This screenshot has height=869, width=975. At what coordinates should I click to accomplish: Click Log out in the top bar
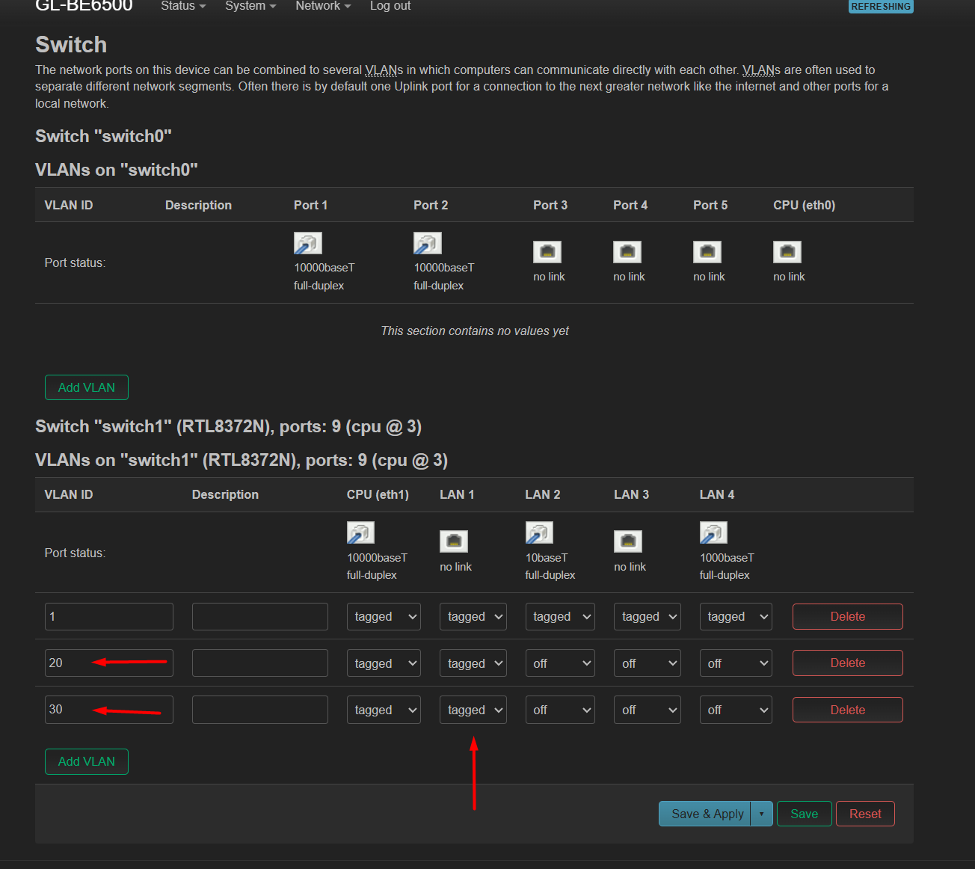point(390,6)
